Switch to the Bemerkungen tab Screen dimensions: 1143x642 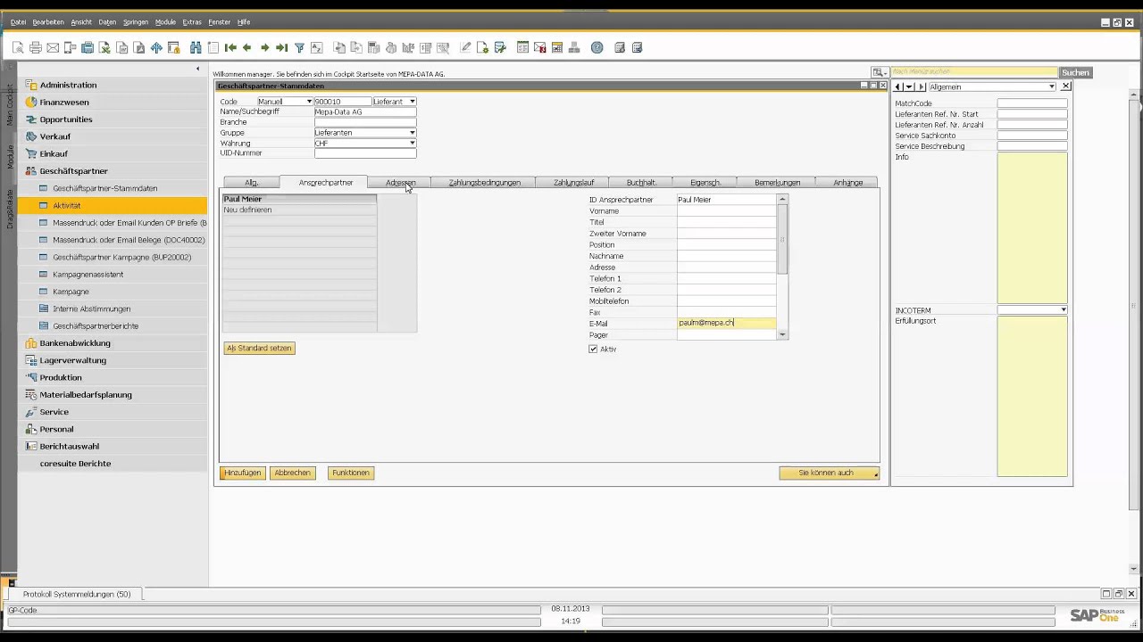coord(777,182)
